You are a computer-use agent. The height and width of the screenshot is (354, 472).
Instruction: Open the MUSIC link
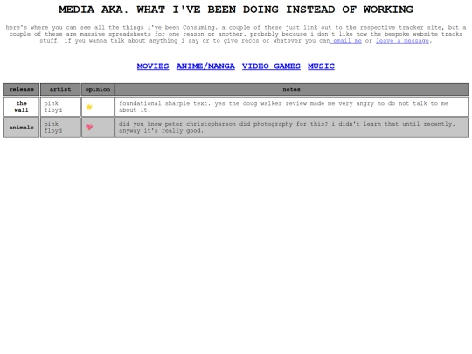click(x=321, y=66)
